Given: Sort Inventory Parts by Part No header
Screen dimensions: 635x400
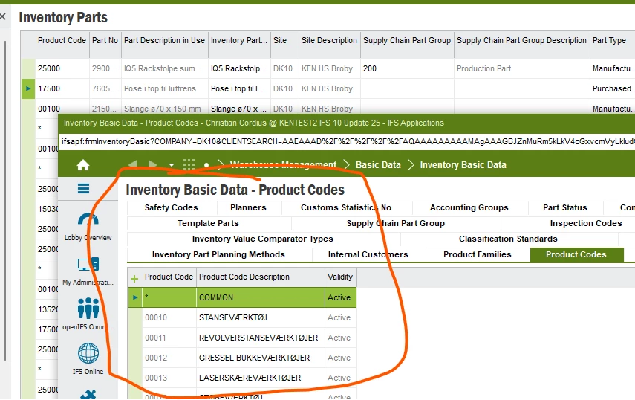Looking at the screenshot, I should point(105,41).
